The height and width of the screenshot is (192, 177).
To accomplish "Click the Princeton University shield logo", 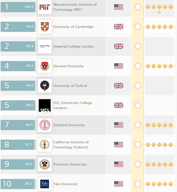I will coord(45,164).
